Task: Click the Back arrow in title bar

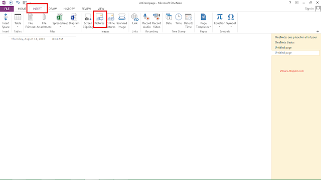Action: pos(11,2)
